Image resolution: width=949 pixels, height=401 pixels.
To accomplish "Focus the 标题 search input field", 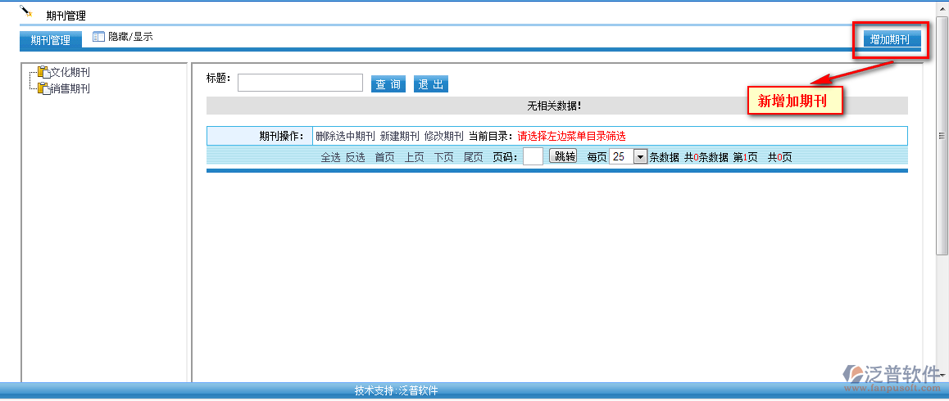I will (300, 83).
